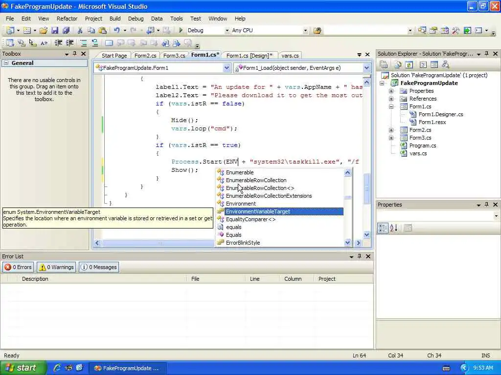
Task: Toggle auto-hide pin on Error List
Action: pos(360,256)
